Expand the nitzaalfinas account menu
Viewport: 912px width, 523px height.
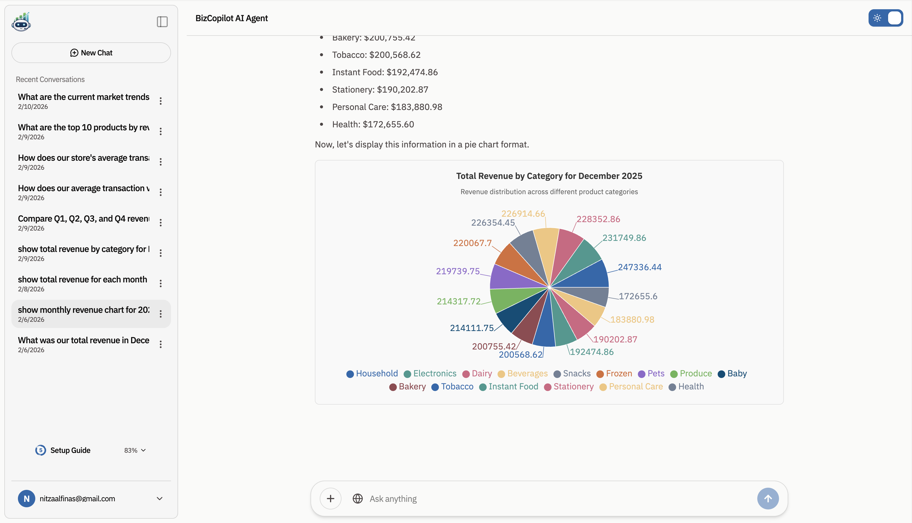[x=159, y=498]
